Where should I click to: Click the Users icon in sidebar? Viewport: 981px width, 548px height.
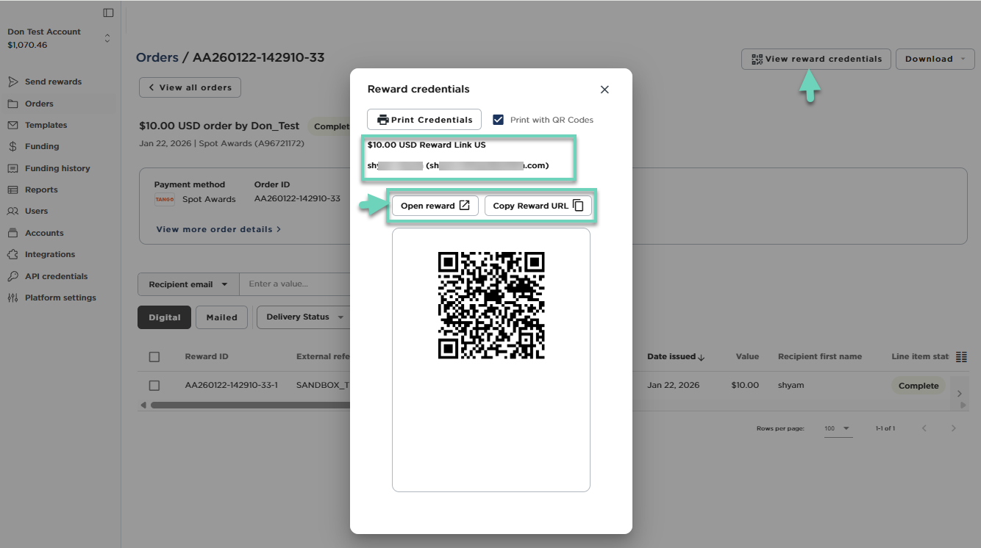coord(13,211)
